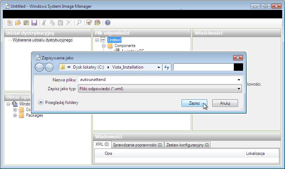Collapse the Untitled node in Plik odpowiedzi
Viewport: 285px width, 169px height.
point(97,40)
